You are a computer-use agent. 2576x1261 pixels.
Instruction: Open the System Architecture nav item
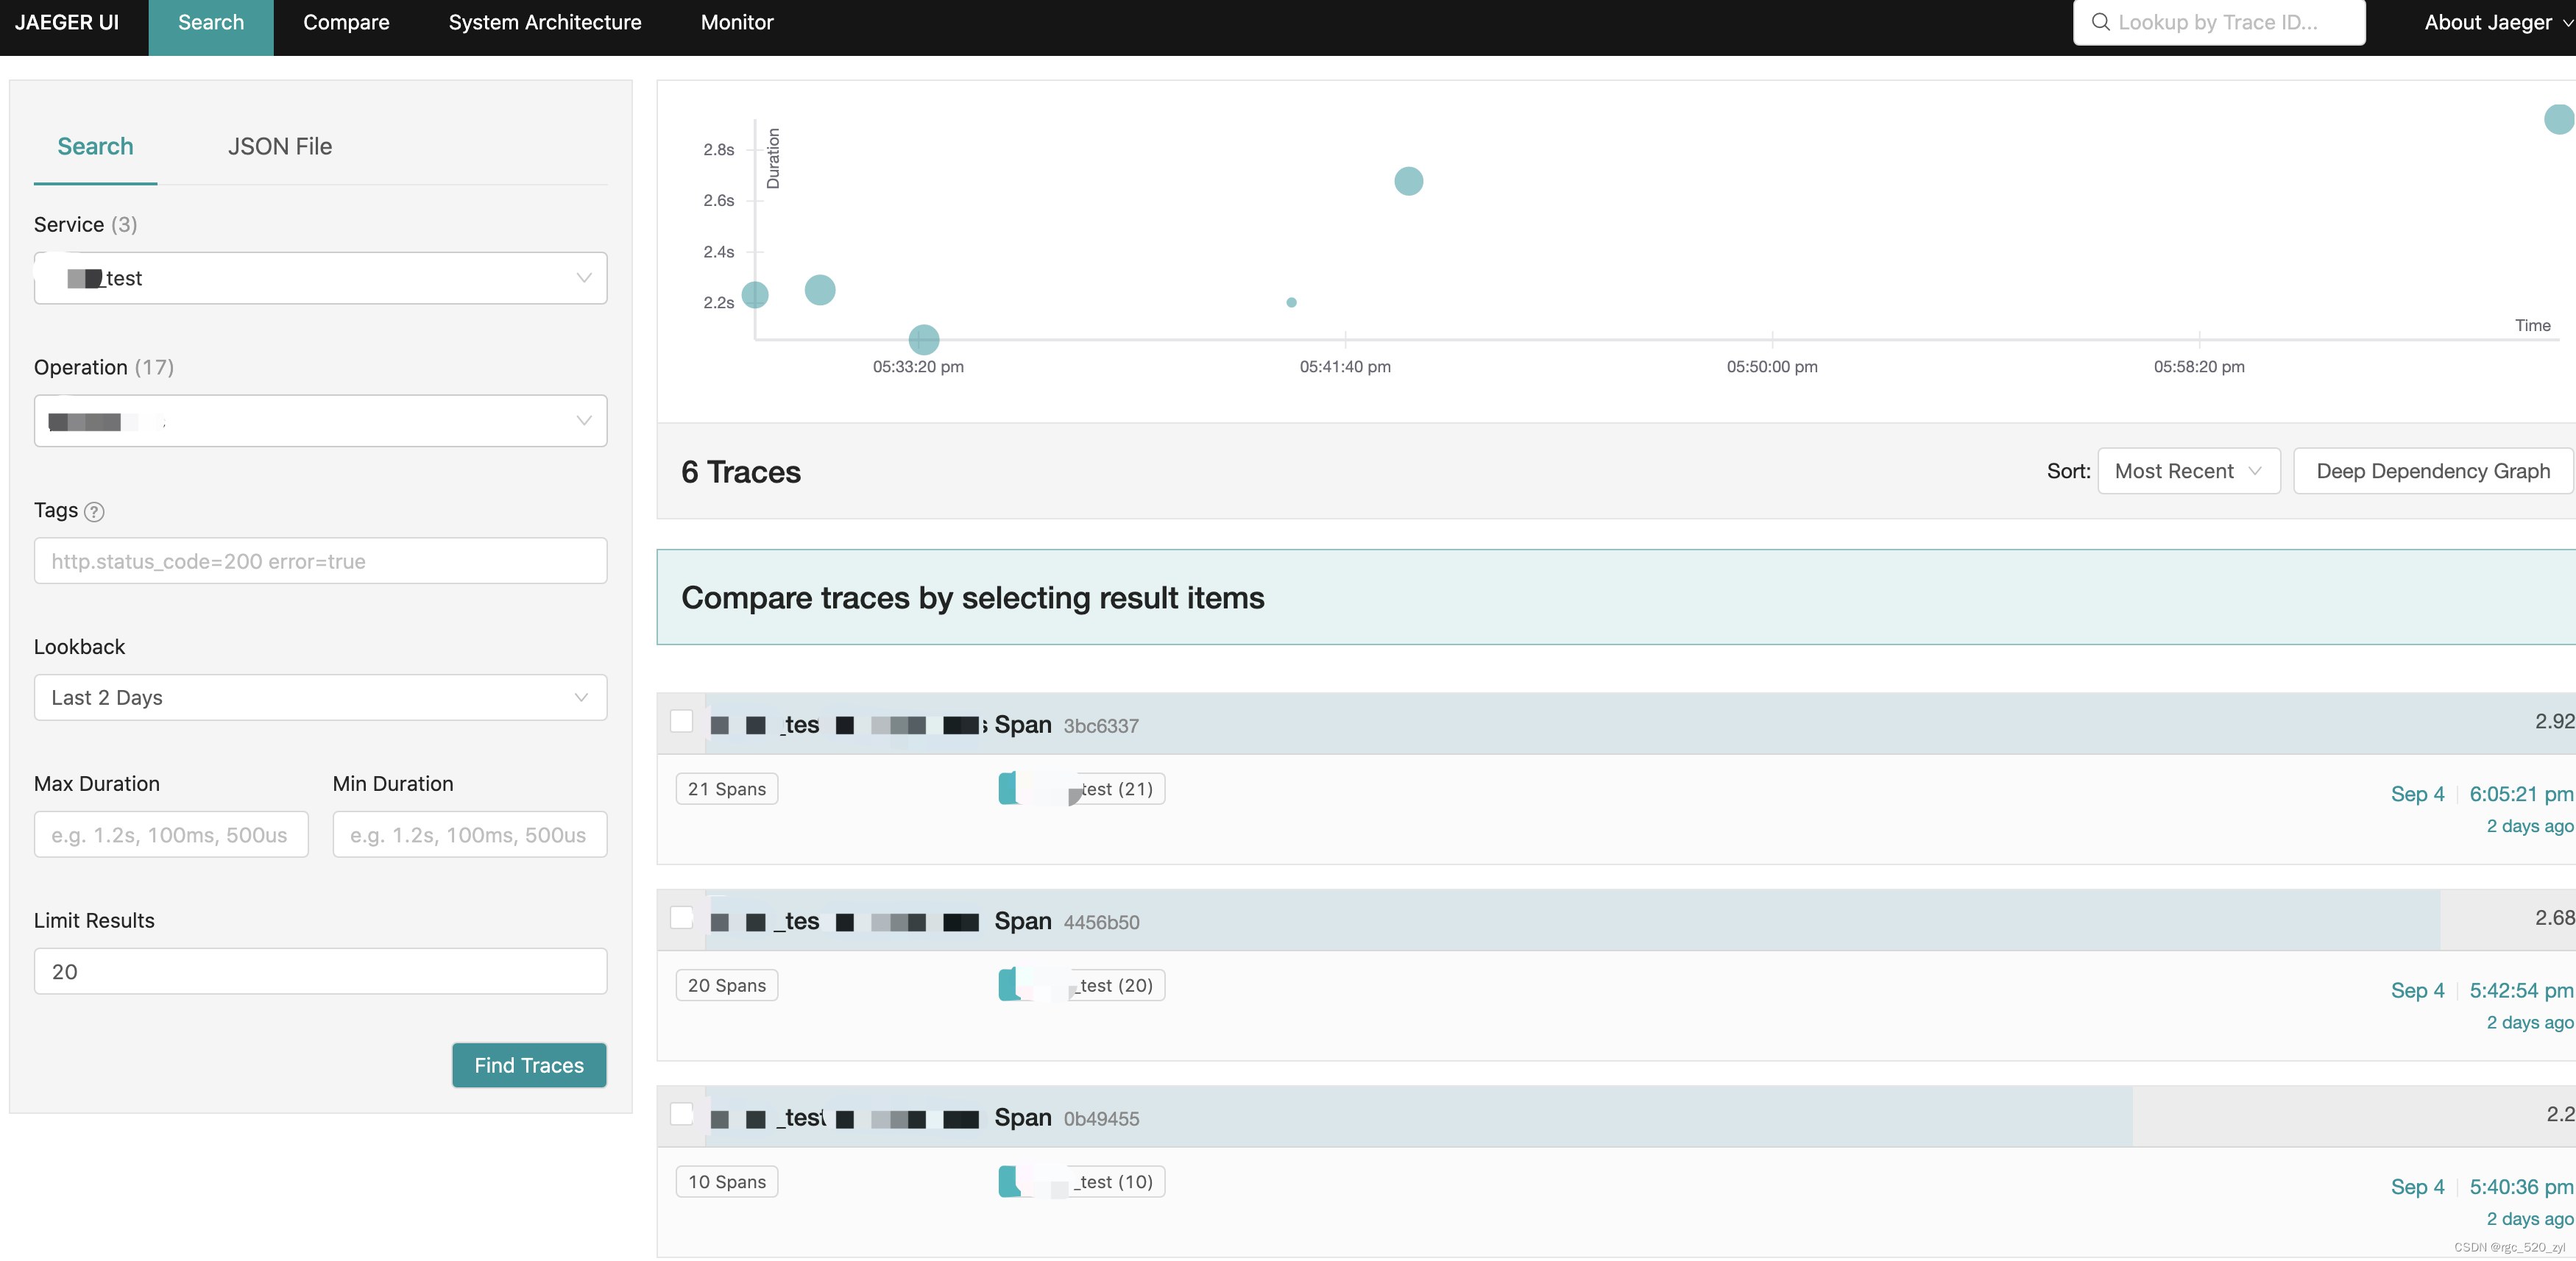coord(544,22)
